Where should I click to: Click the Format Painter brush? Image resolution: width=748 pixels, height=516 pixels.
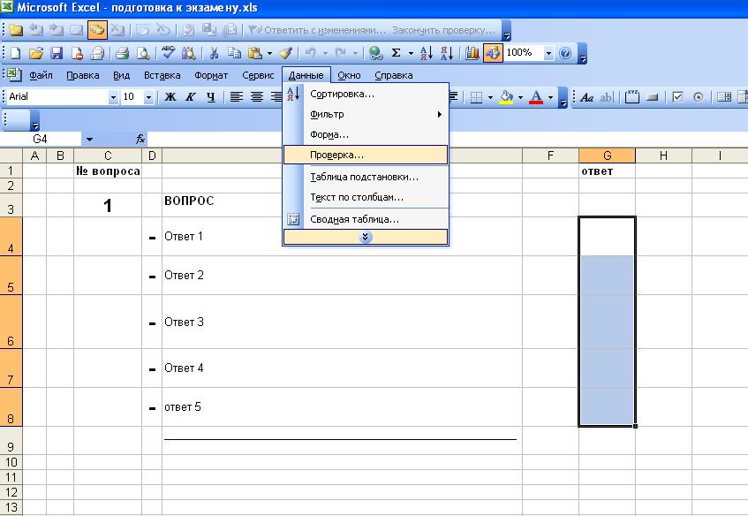(x=286, y=53)
